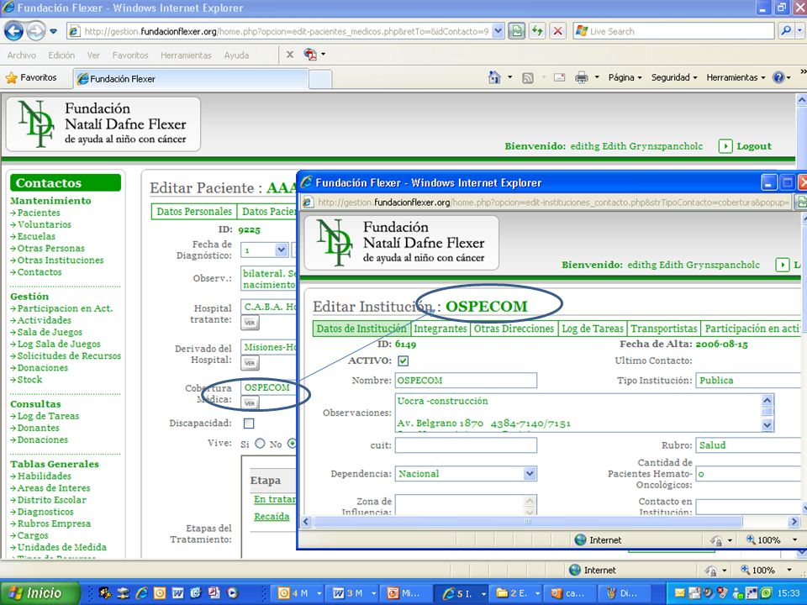Click the envelope icon in system tray
The width and height of the screenshot is (807, 605).
pos(679,593)
